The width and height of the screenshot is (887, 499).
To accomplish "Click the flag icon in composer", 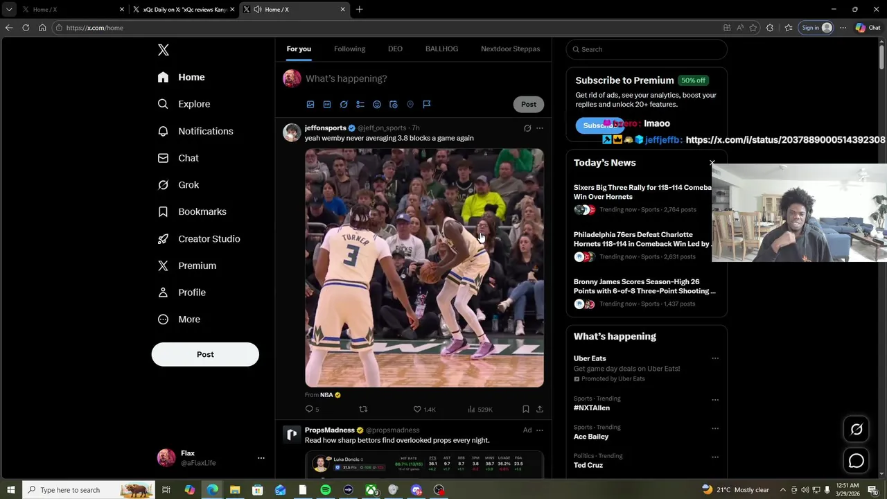I will (427, 105).
